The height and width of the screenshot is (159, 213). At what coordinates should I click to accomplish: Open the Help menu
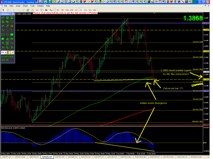(x=48, y=6)
